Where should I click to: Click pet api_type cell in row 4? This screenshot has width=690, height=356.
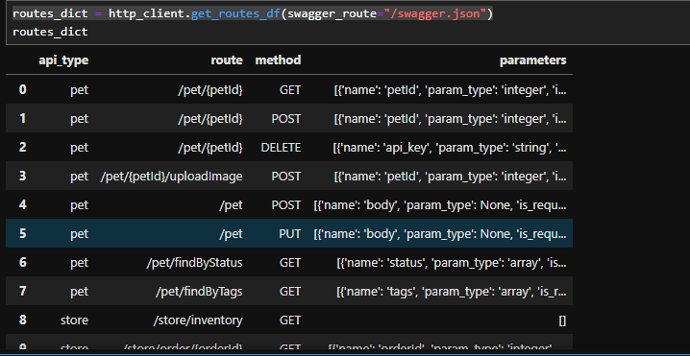pos(79,205)
